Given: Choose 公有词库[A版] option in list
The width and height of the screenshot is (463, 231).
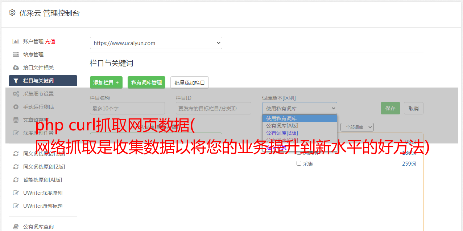Looking at the screenshot, I should coord(299,126).
